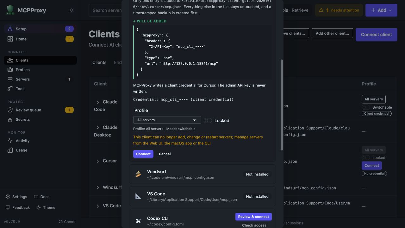Click Check access for Codex CLI
Viewport: 405px width, 228px height.
point(254,225)
